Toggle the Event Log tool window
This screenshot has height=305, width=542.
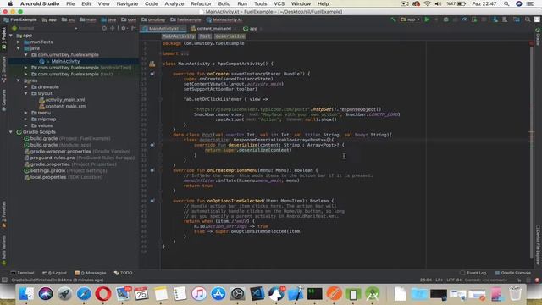(473, 273)
